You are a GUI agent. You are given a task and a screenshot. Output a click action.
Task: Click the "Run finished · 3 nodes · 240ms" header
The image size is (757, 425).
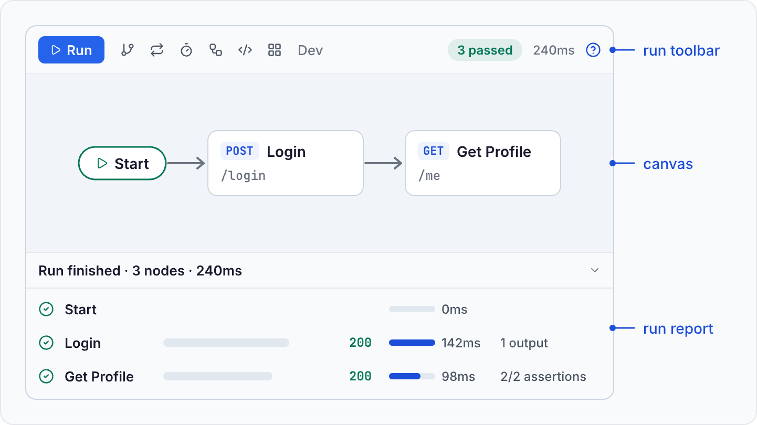(140, 271)
